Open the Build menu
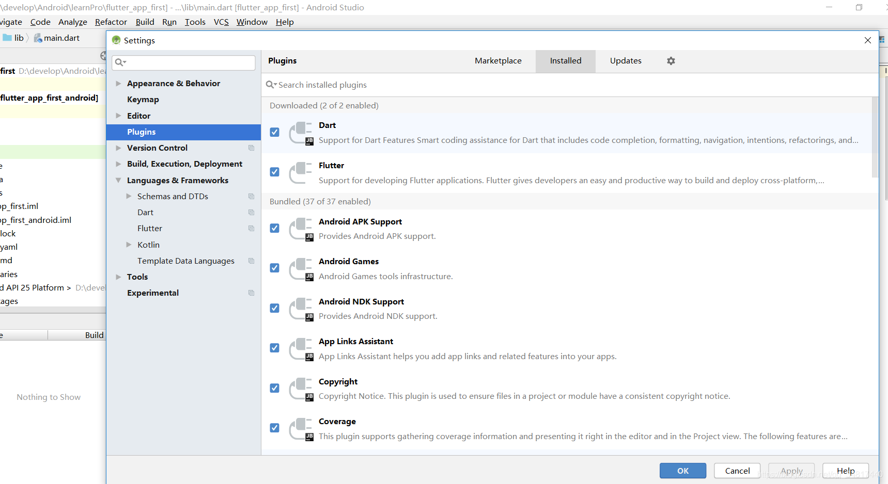 145,22
